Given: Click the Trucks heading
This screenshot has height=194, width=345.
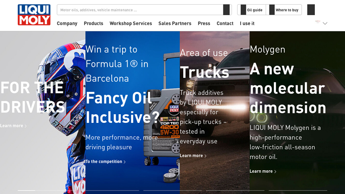Looking at the screenshot, I should pyautogui.click(x=204, y=72).
